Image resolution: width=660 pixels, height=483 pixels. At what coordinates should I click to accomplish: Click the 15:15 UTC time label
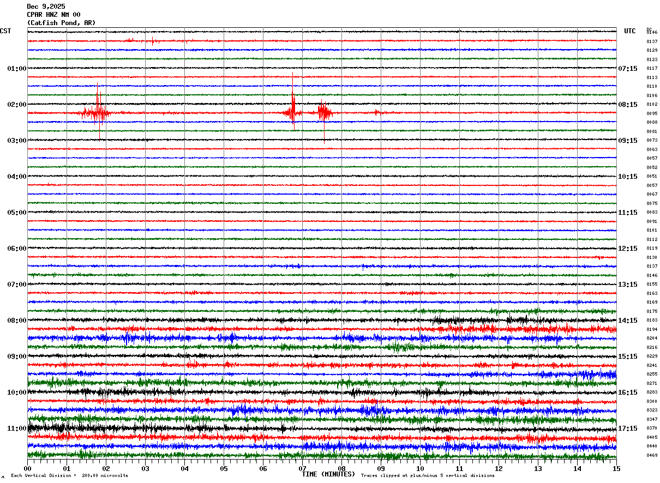(x=628, y=357)
